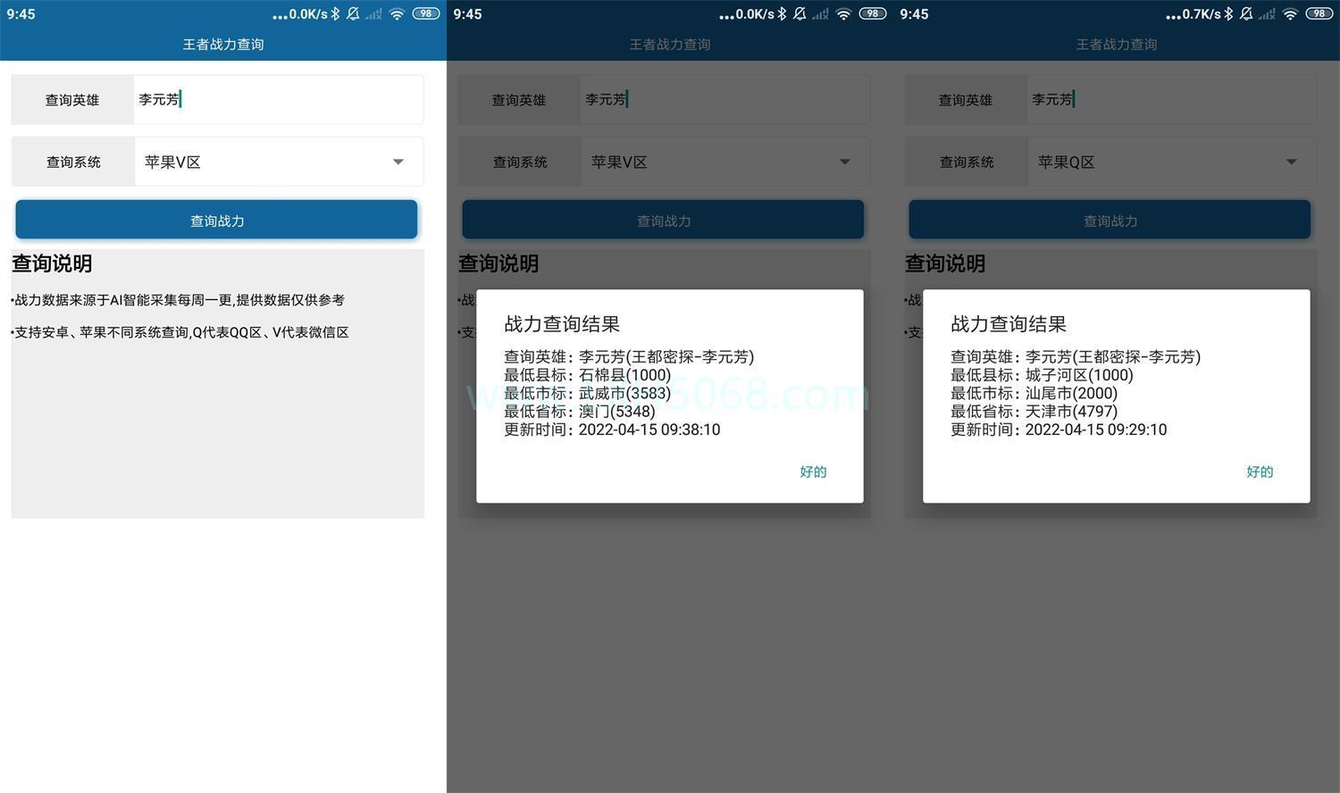Confirm 好的 in the dialog showing 城子河区
1340x793 pixels.
click(x=1260, y=472)
